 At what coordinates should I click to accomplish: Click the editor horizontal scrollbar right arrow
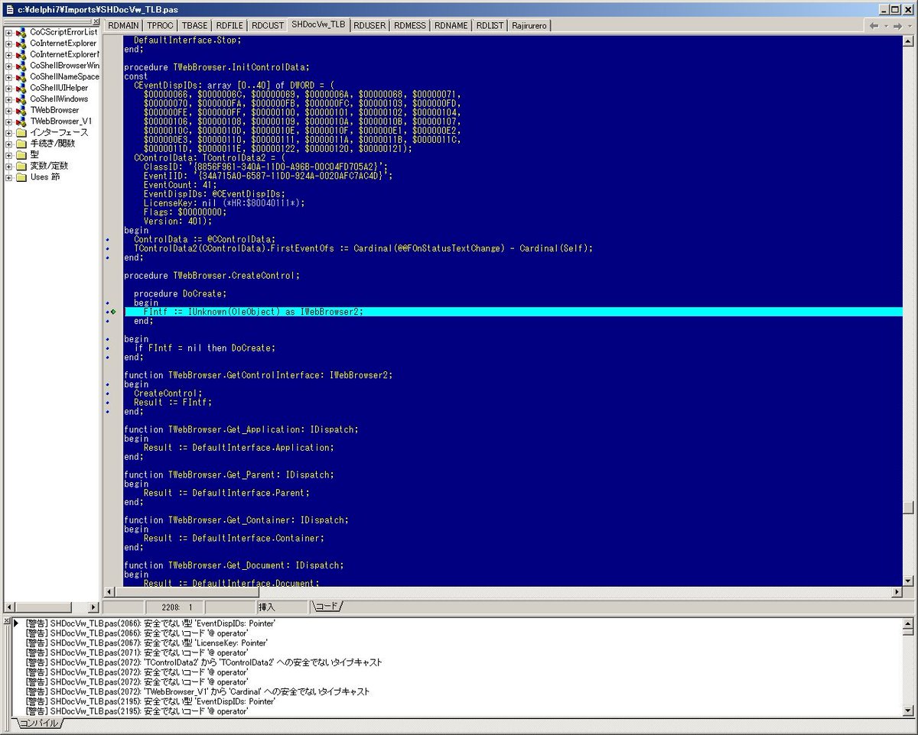(897, 592)
